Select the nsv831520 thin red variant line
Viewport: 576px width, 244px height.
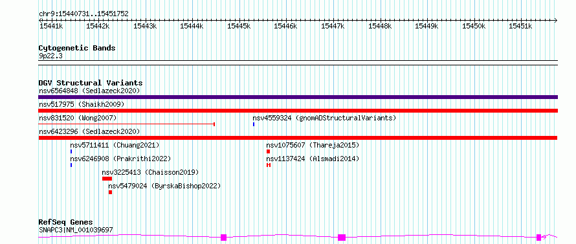(x=127, y=124)
